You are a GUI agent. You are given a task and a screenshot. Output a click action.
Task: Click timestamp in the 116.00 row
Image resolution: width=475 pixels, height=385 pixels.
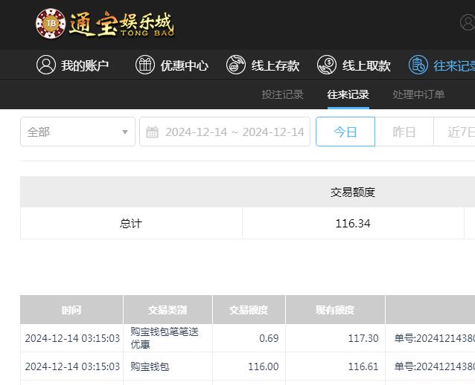tap(72, 366)
